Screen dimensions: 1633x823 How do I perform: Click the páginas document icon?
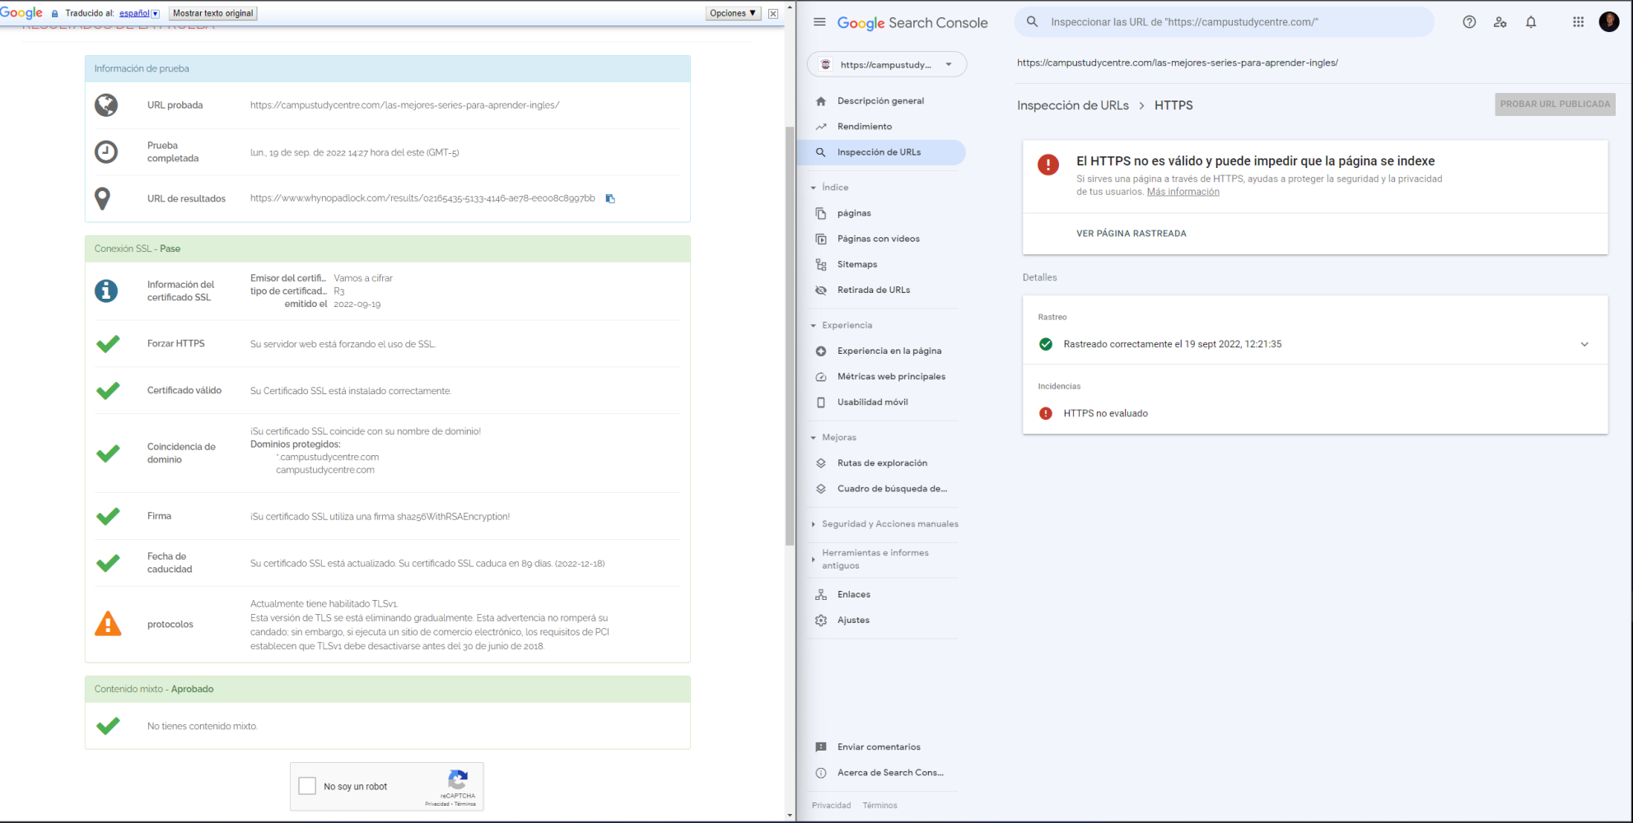(821, 213)
